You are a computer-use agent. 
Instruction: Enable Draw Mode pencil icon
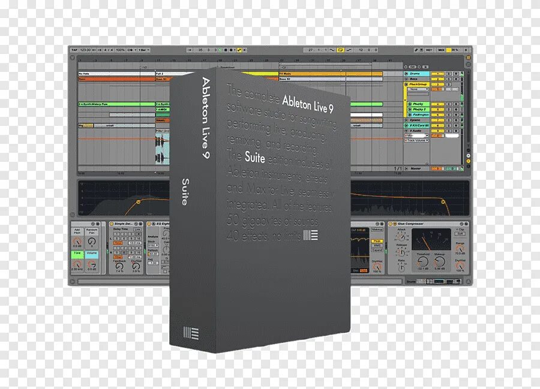coord(416,50)
